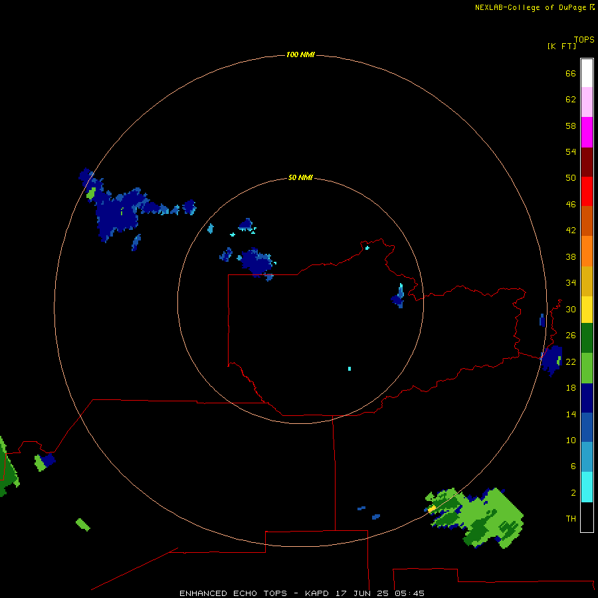Click the "62" legend value
This screenshot has width=598, height=598.
point(571,99)
